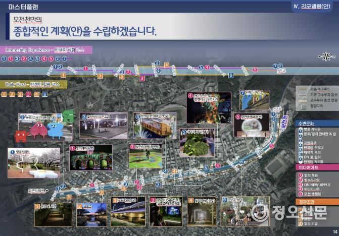Click pink marker 5 in the route diagram strip
The image size is (339, 236).
click(255, 70)
